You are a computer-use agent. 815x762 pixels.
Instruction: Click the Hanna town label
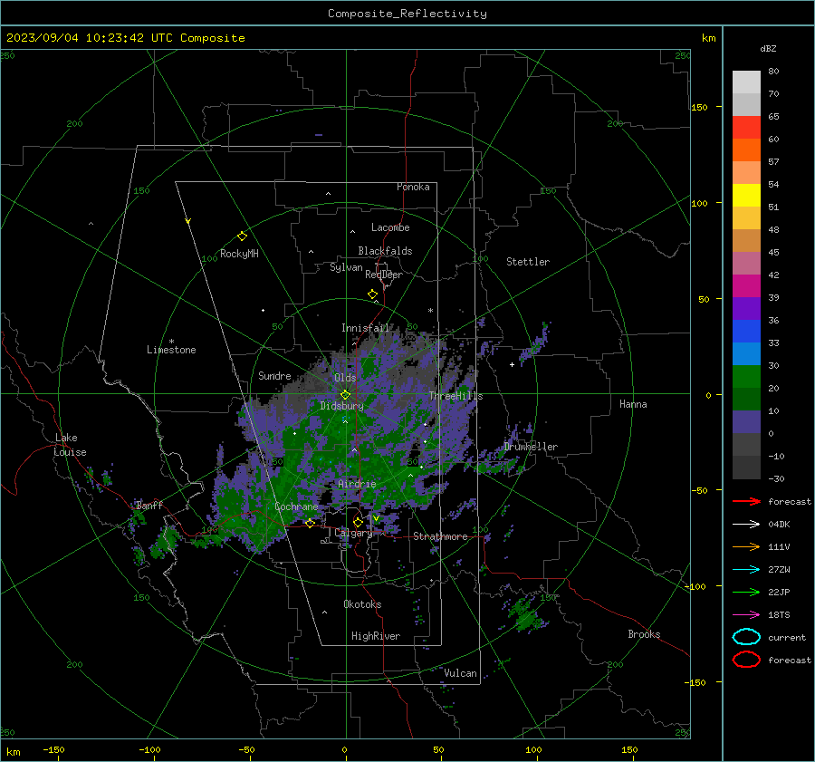633,404
